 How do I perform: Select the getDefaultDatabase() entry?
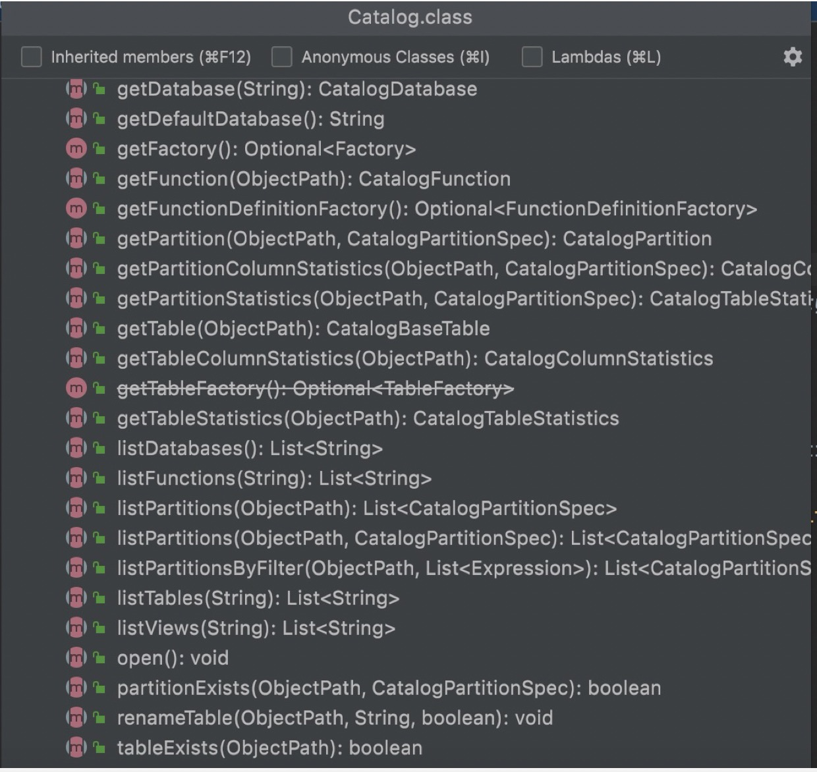click(x=251, y=119)
